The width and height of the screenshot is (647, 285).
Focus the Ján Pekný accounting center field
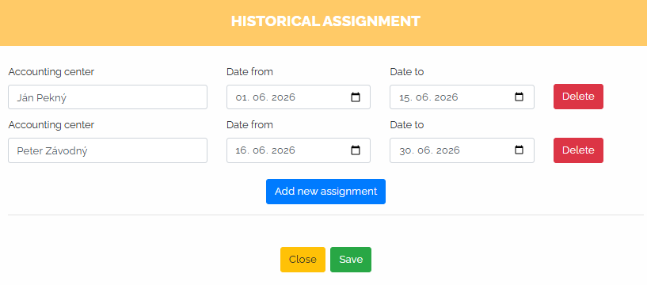tap(108, 97)
